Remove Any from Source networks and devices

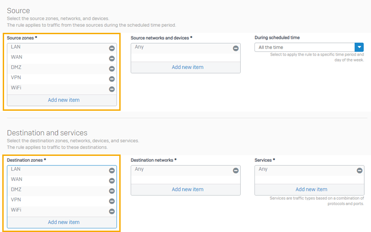pos(235,48)
